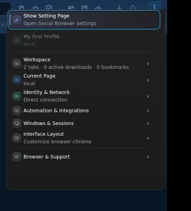Select Show Setting Page menu entry
This screenshot has width=191, height=211.
click(84, 20)
